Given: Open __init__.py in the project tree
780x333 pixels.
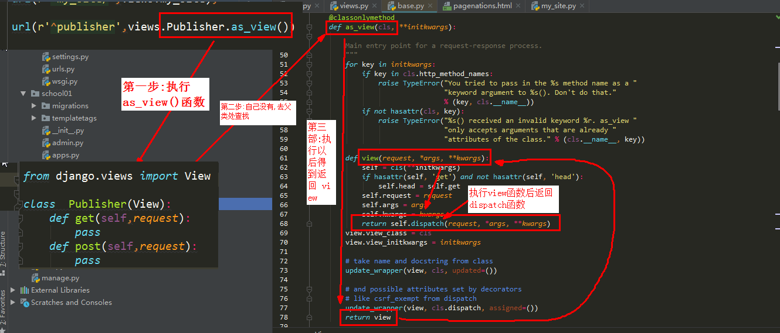Looking at the screenshot, I should pos(68,131).
